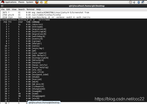
Task: Click the terminal window menu icon
Action: click(2, 6)
